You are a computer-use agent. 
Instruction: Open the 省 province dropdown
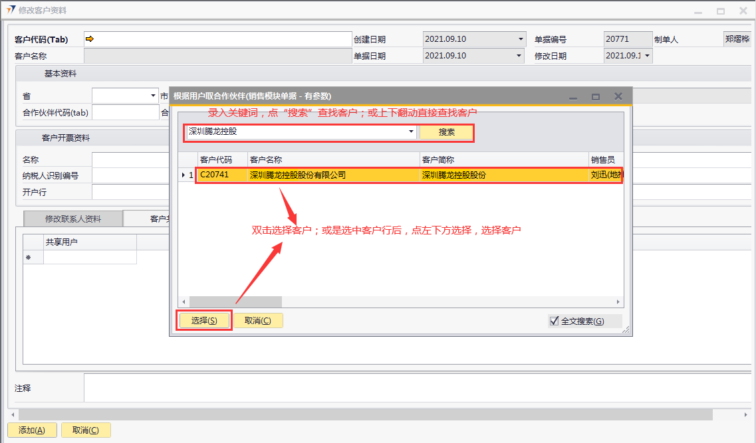coord(154,96)
